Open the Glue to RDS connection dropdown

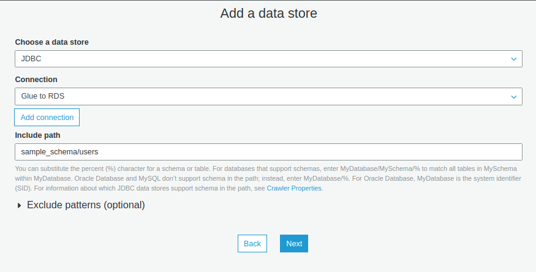coord(268,96)
